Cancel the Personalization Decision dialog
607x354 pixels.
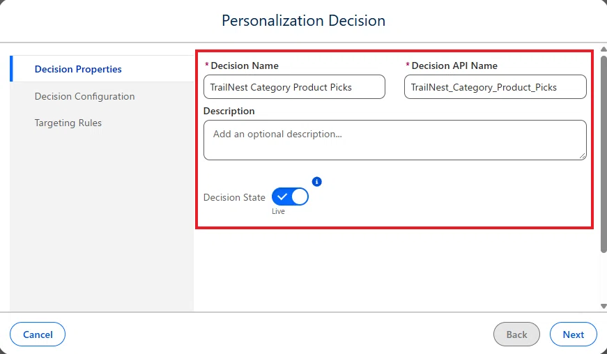coord(38,334)
